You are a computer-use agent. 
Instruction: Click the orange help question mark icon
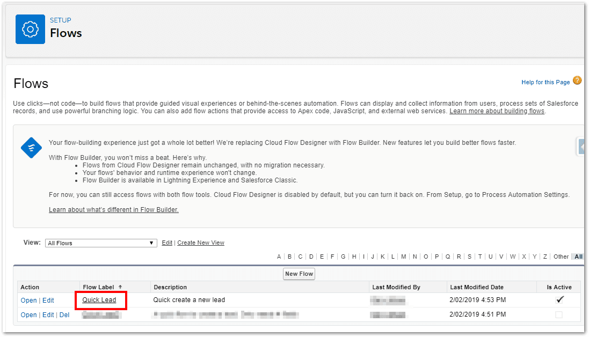click(577, 81)
